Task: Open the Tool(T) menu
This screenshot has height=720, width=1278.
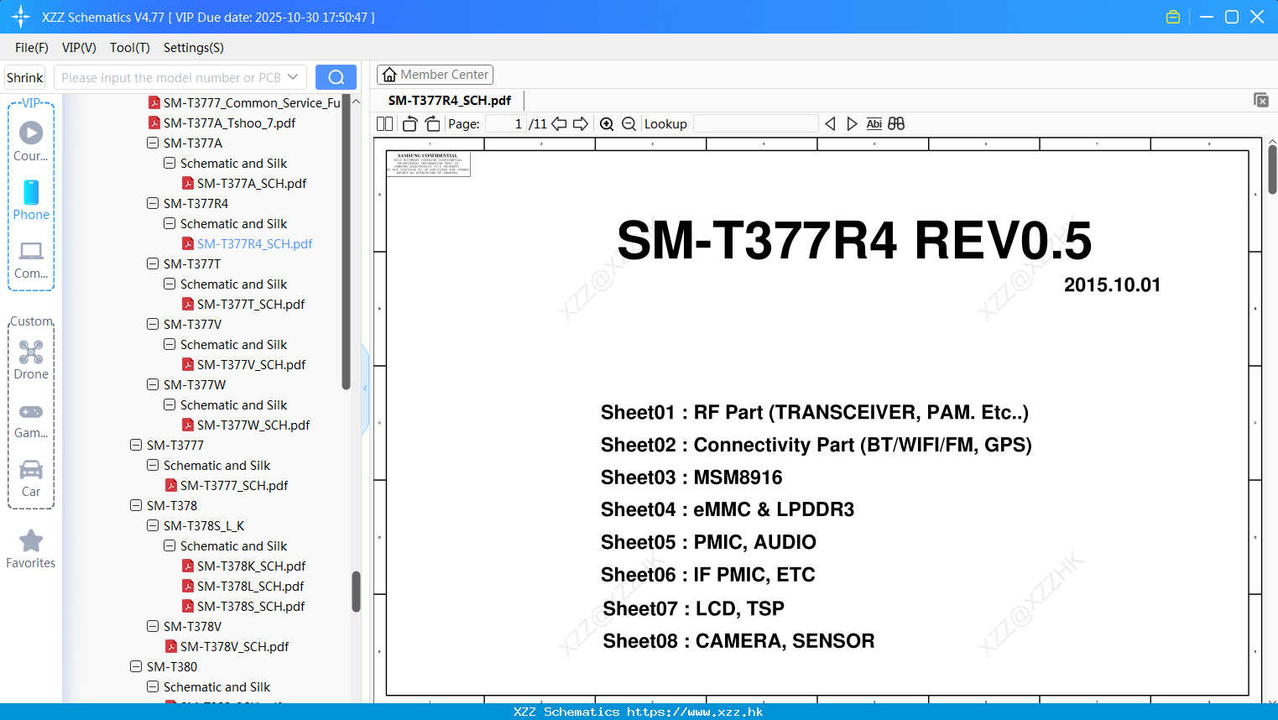Action: tap(130, 48)
